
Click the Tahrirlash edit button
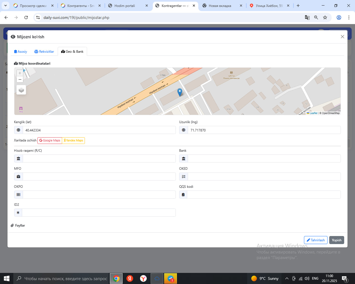pyautogui.click(x=316, y=240)
